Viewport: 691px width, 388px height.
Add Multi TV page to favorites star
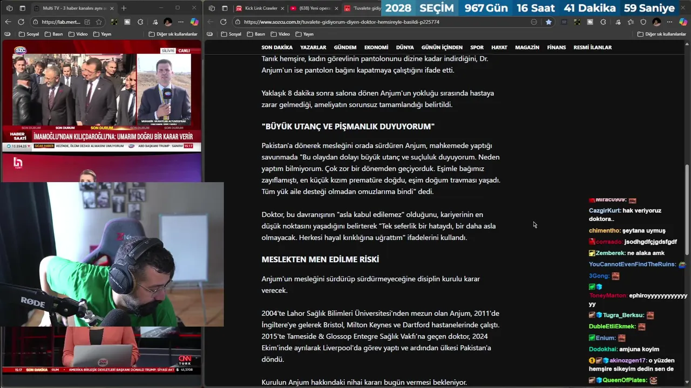99,22
